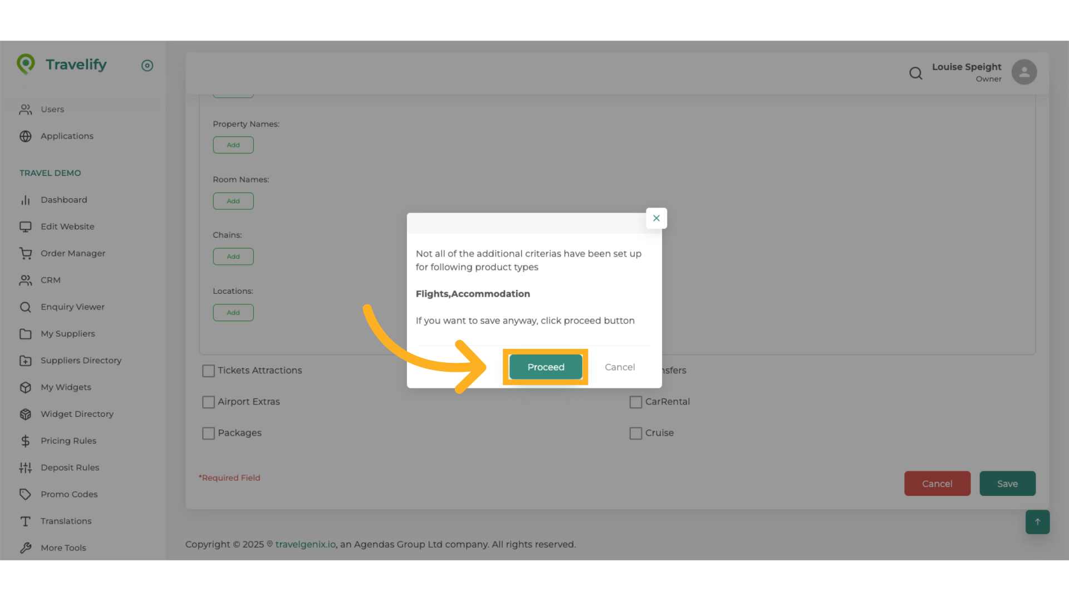Select the Users icon in the sidebar
The height and width of the screenshot is (601, 1069).
pos(26,109)
